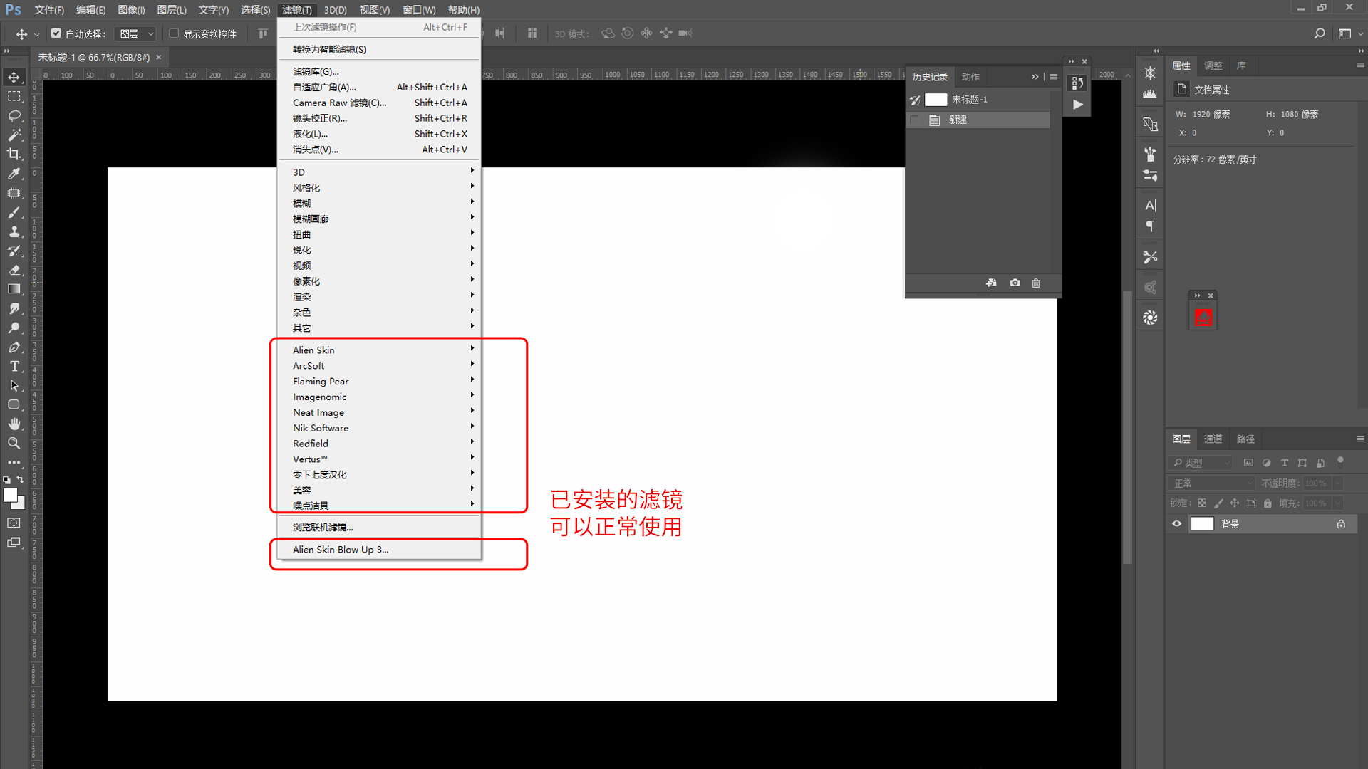
Task: Click the foreground color swatch
Action: [10, 495]
